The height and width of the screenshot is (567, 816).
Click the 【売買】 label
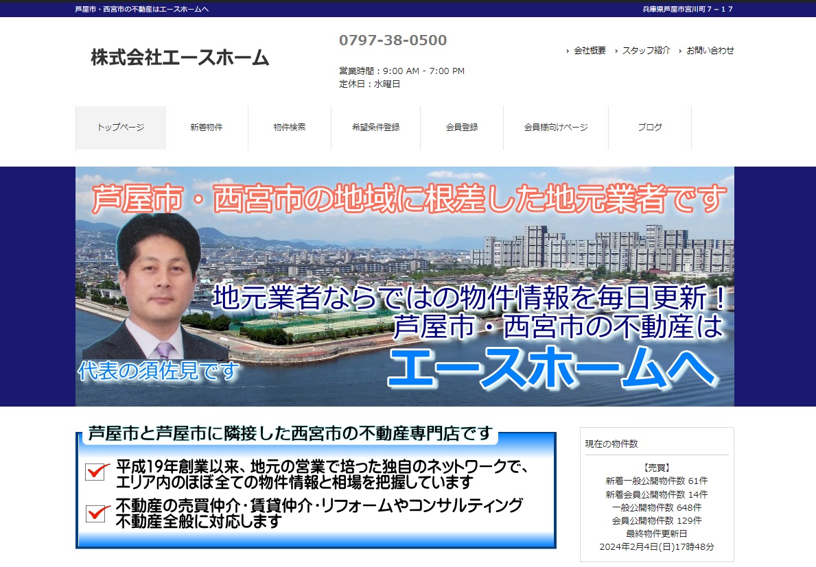pos(657,468)
